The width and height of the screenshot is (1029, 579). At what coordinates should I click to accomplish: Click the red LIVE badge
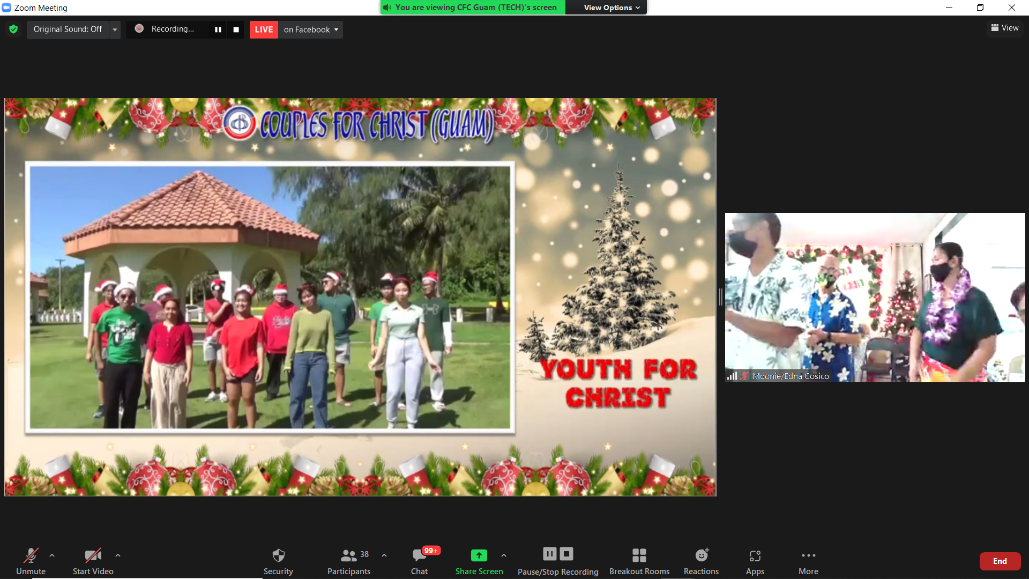pos(264,29)
